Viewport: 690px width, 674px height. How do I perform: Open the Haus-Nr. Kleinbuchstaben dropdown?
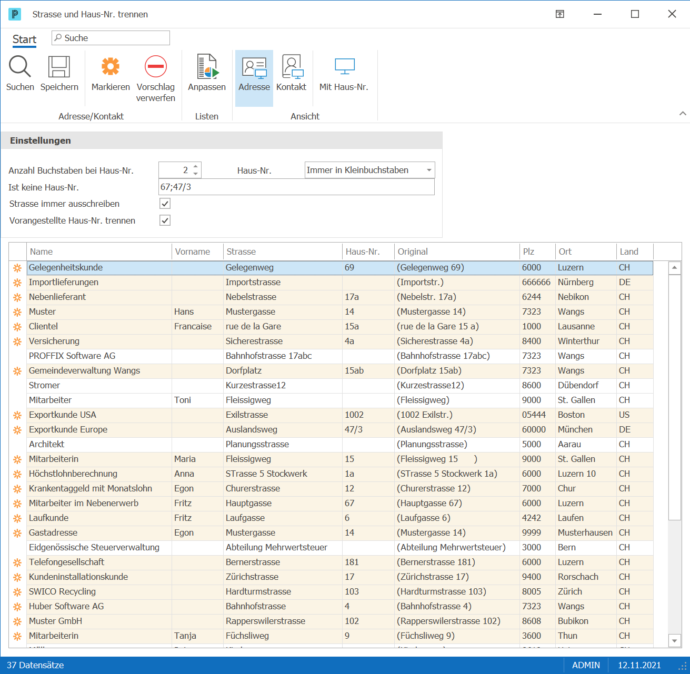tap(429, 170)
